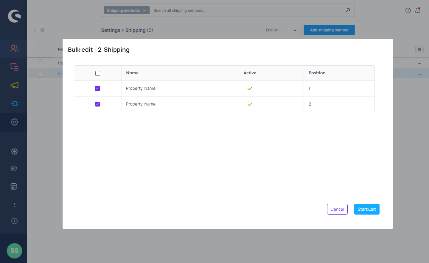Click the small gear icon beside back arrow
Viewport: 429px width, 263px height.
[42, 30]
